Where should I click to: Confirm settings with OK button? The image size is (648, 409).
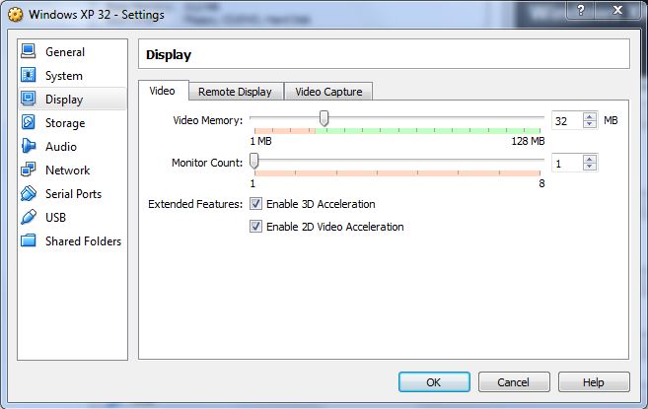(434, 382)
